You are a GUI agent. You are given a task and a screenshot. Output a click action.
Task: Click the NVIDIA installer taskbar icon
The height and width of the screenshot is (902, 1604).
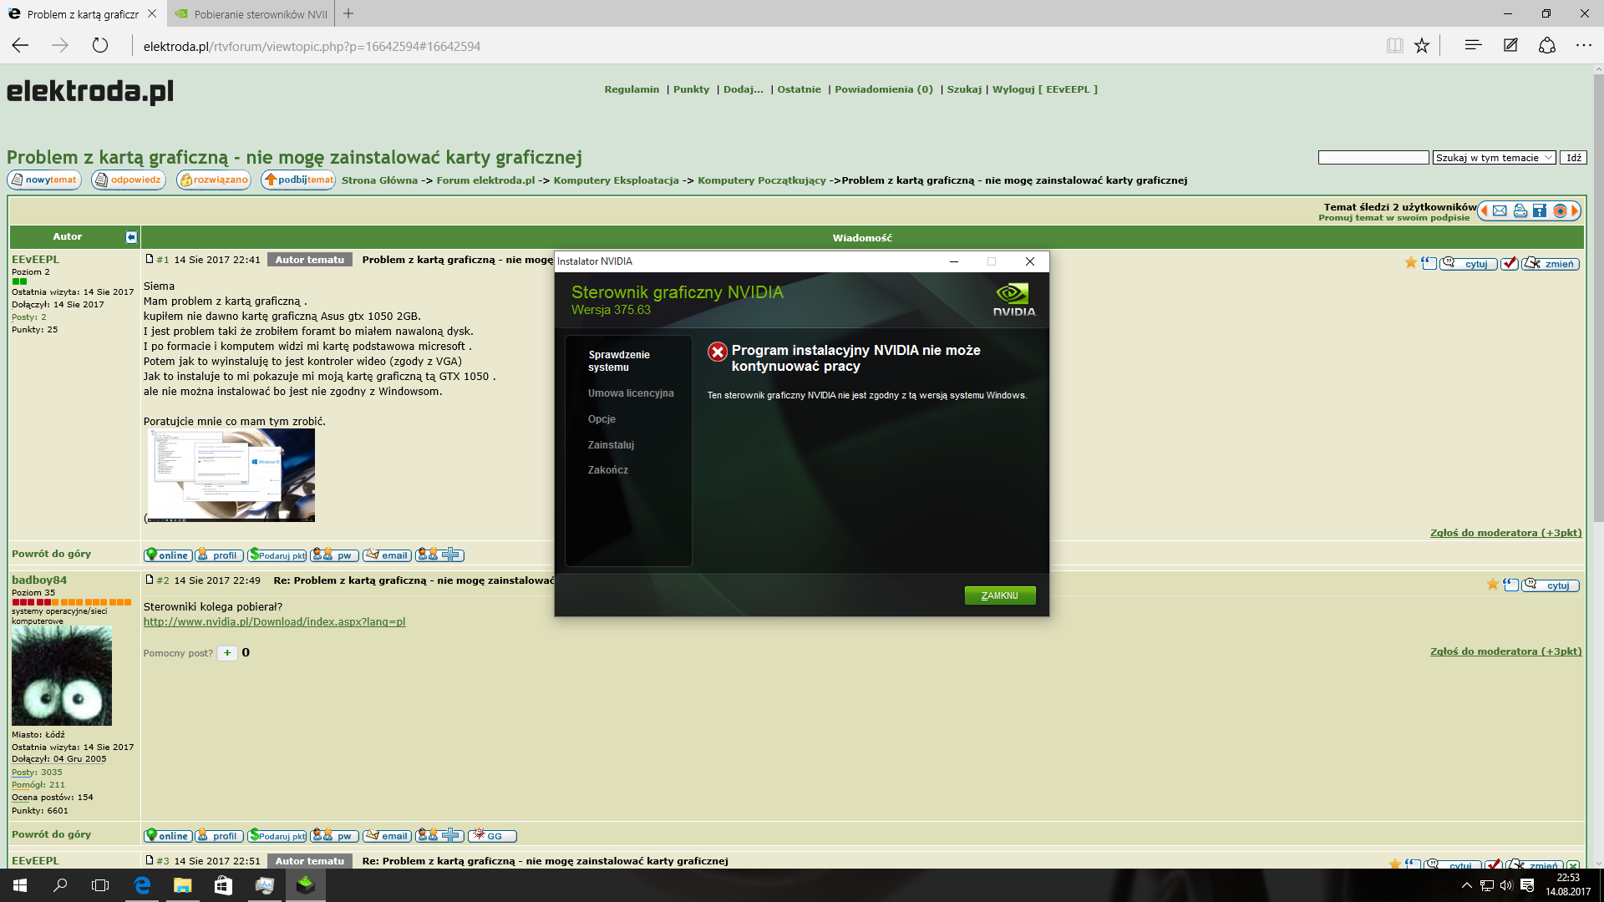(306, 885)
